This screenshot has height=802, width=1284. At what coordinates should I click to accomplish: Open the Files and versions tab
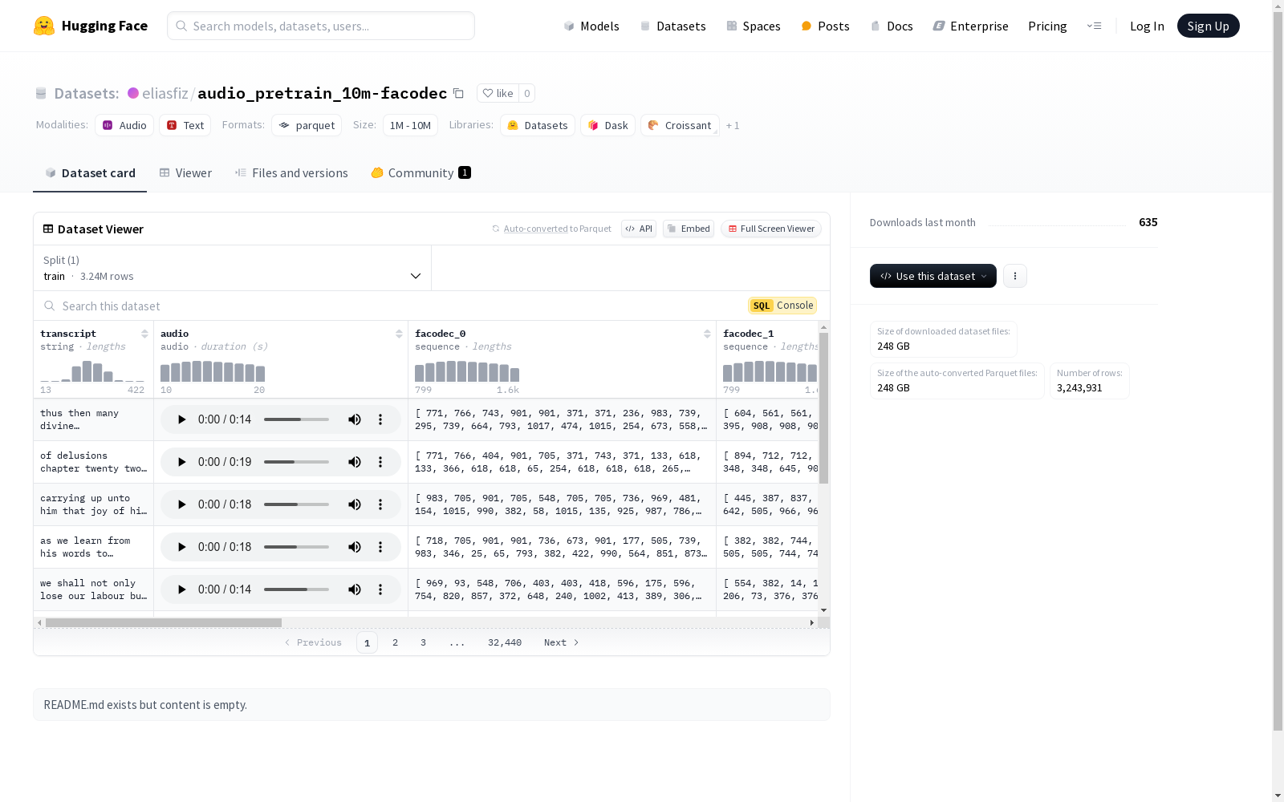tap(291, 173)
